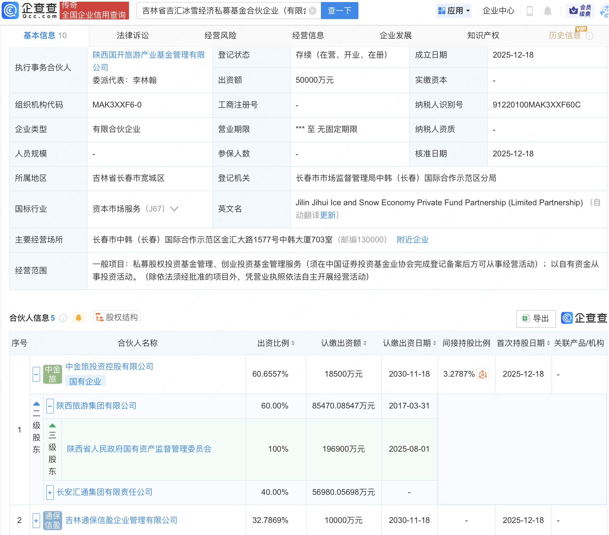This screenshot has height=535, width=609.
Task: Expand the 长安汇通集团 shareholder node
Action: pos(50,492)
